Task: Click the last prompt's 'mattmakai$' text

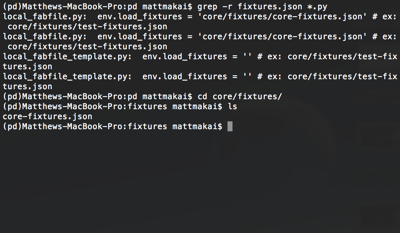Action: (x=197, y=126)
